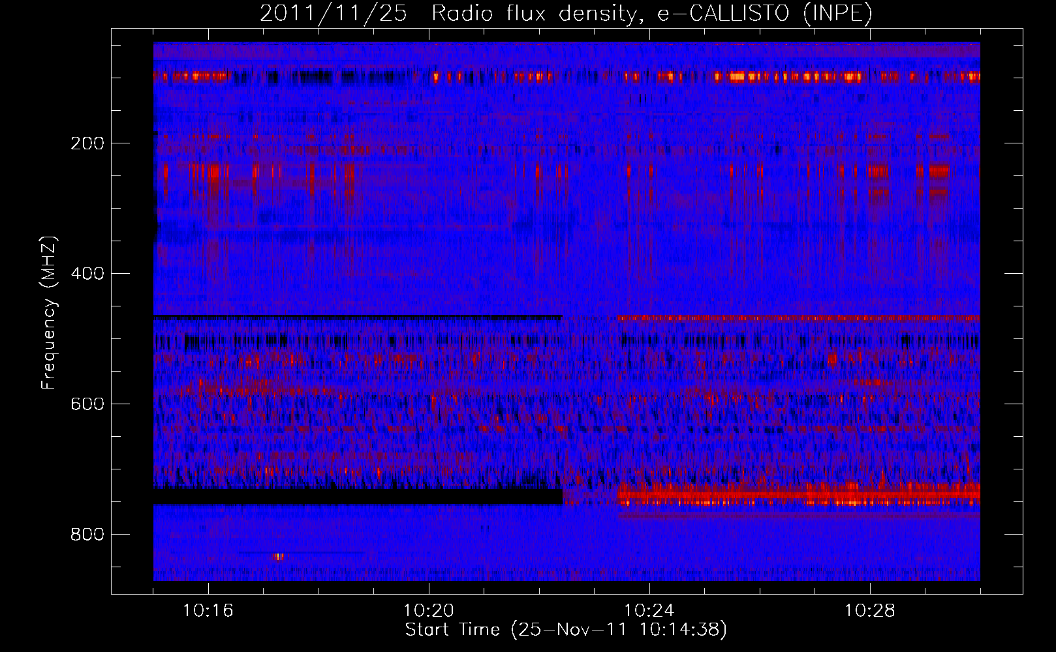Click the 400 frequency tick label
1056x652 pixels.
(x=87, y=274)
